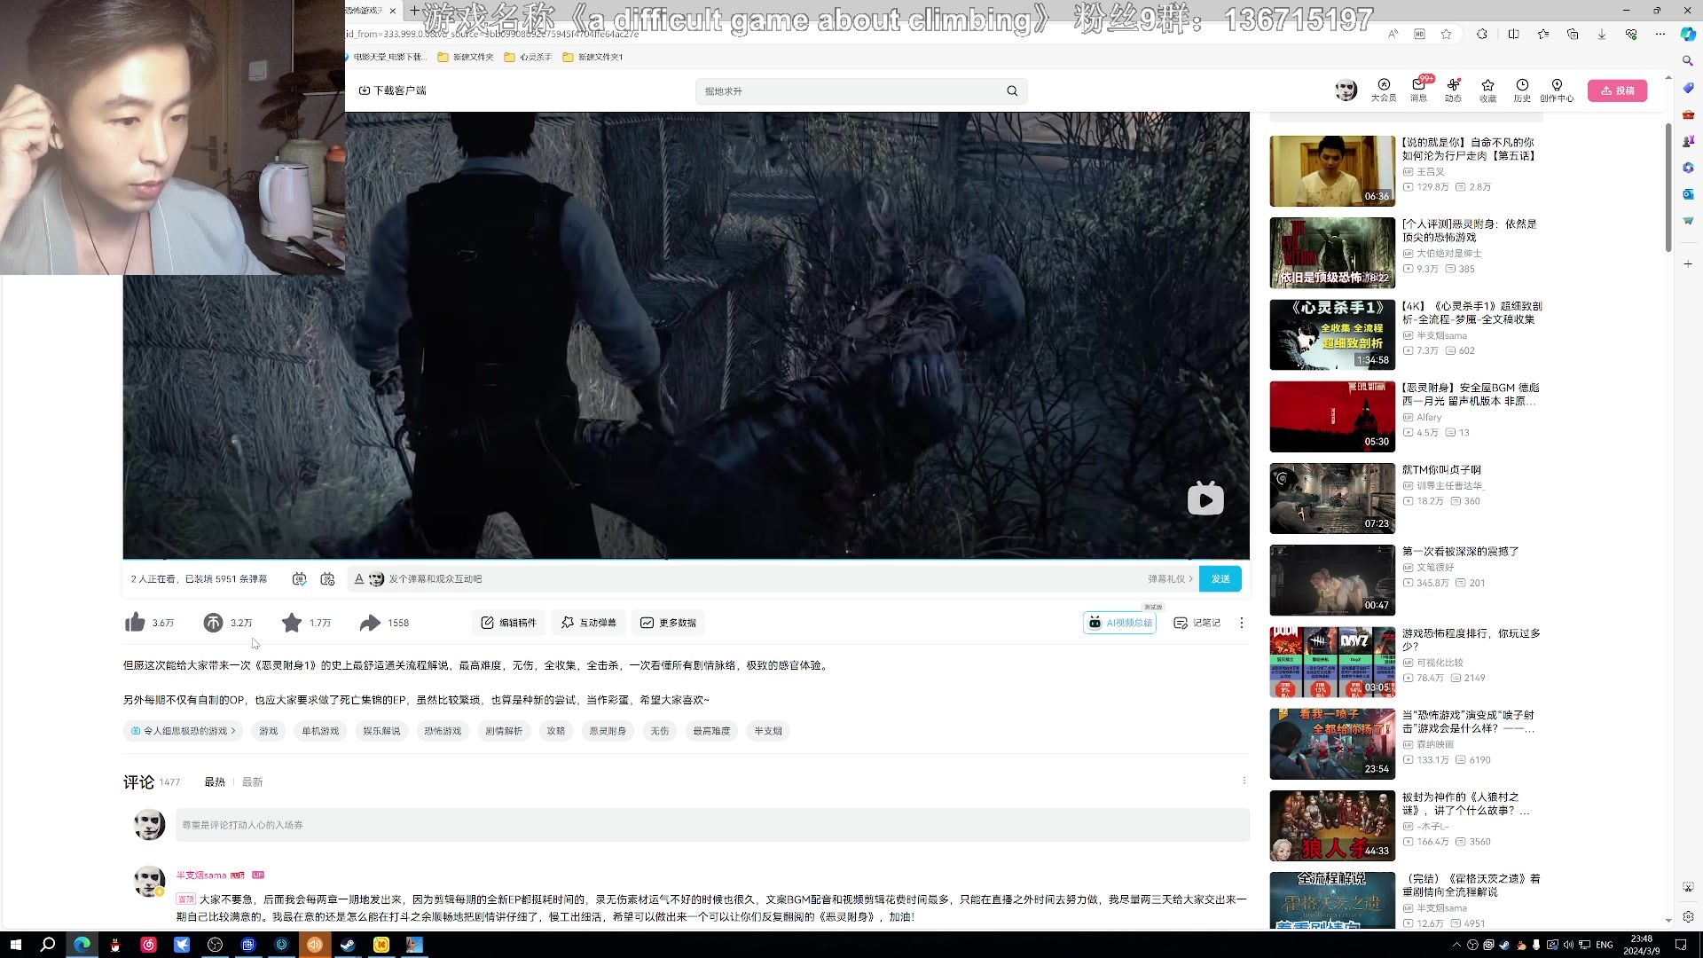
Task: Click the danmaku font style icon
Action: coord(358,578)
